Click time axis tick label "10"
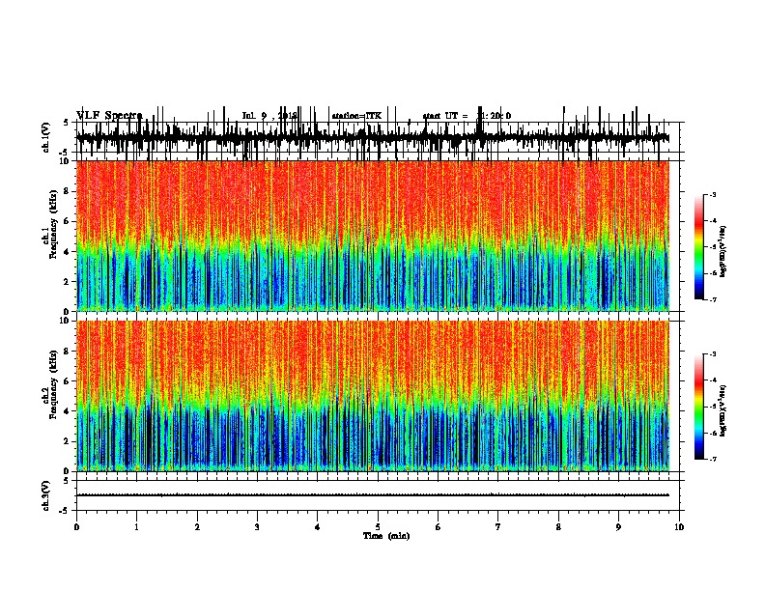Screen dimensions: 765x591 point(679,527)
